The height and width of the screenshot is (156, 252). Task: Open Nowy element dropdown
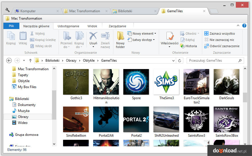pos(155,34)
